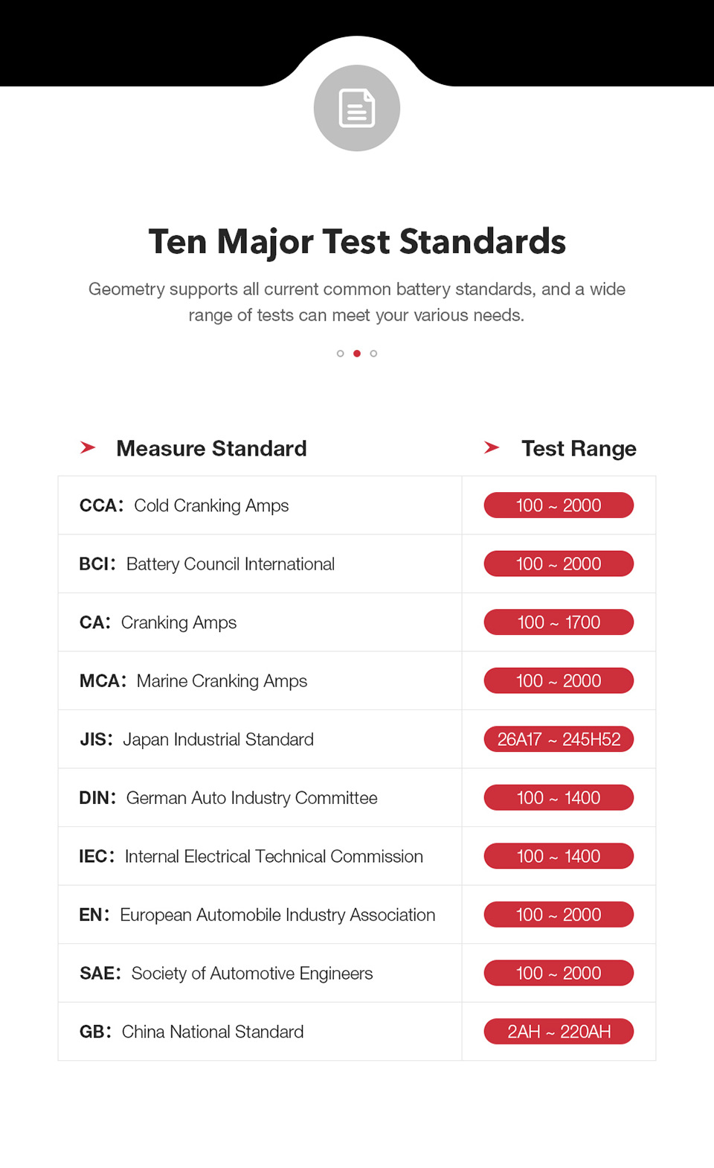Click GB China National Standard row
The width and height of the screenshot is (714, 1168).
(x=191, y=1032)
